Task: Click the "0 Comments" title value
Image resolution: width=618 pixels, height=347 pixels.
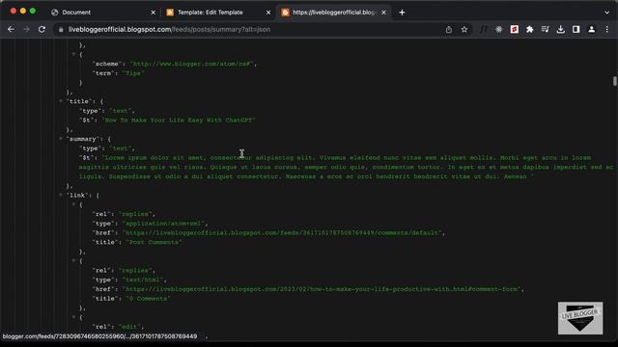Action: click(x=148, y=299)
